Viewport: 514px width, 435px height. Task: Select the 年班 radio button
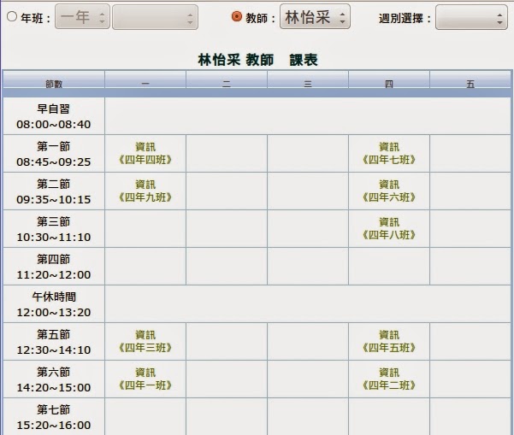(12, 16)
